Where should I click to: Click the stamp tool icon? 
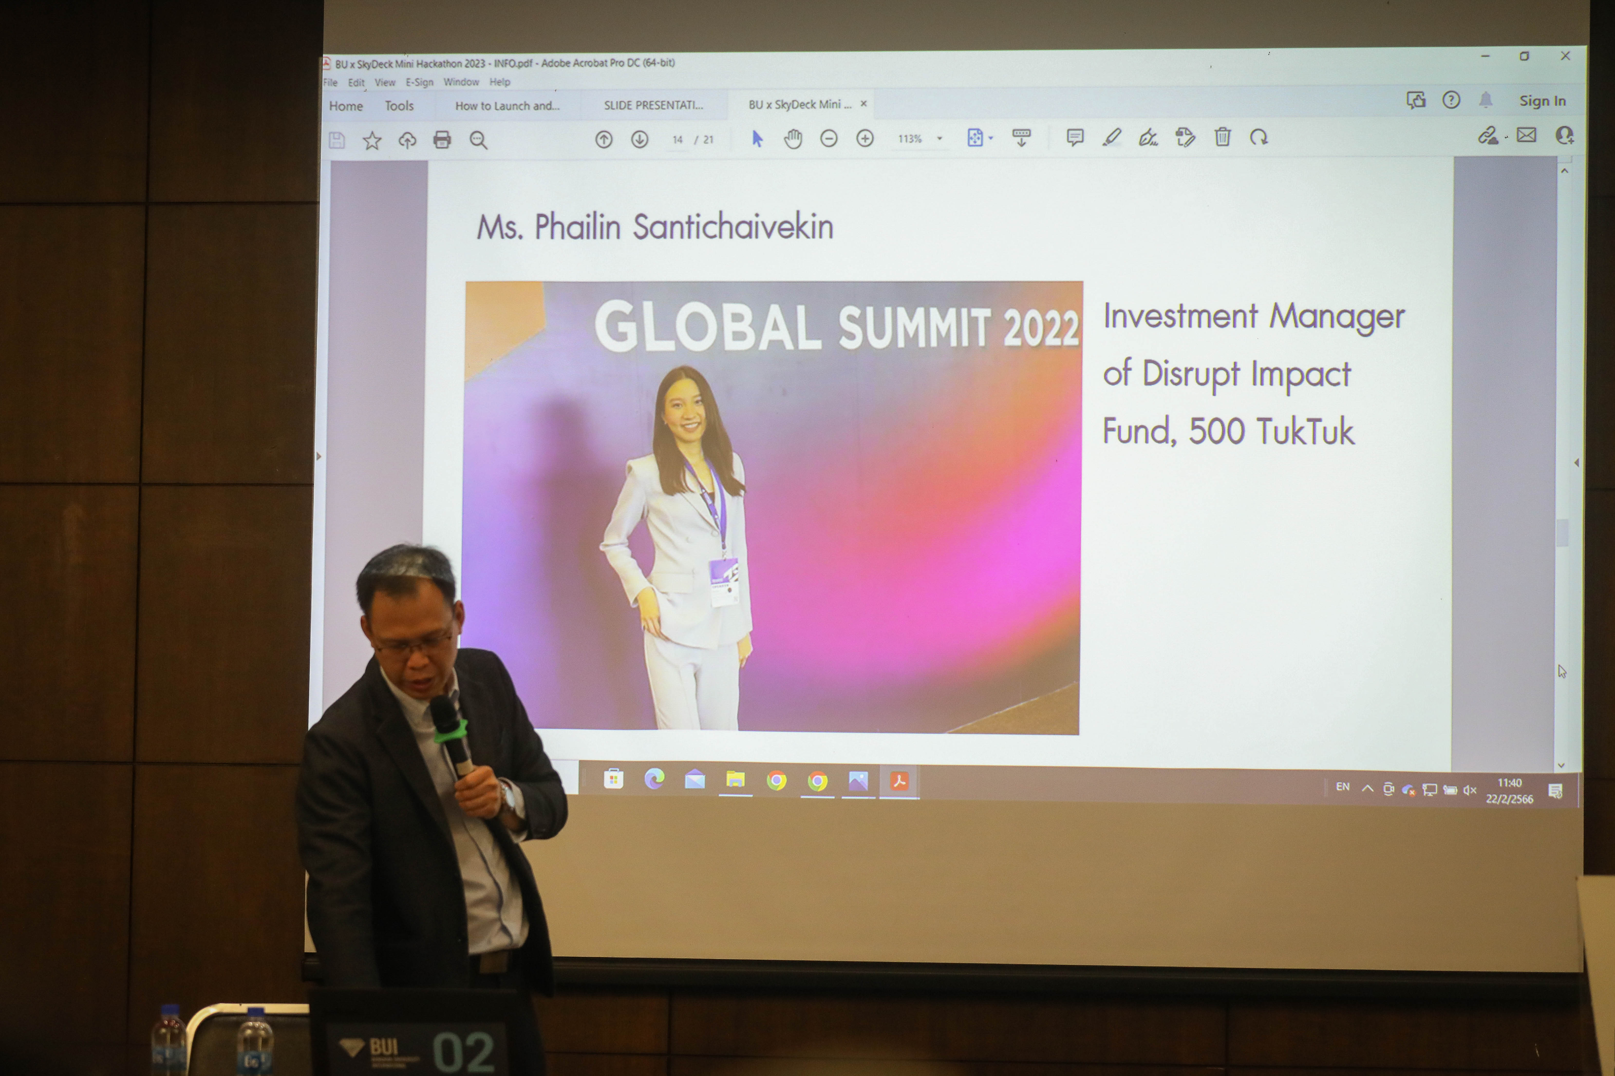(1185, 137)
